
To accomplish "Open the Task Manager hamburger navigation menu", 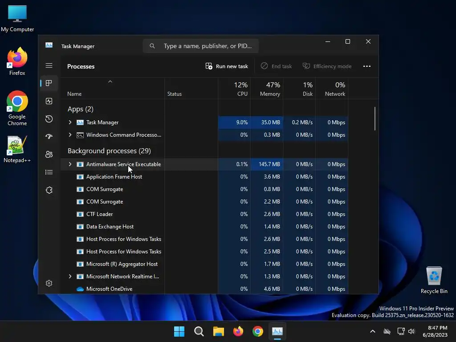I will (x=49, y=65).
